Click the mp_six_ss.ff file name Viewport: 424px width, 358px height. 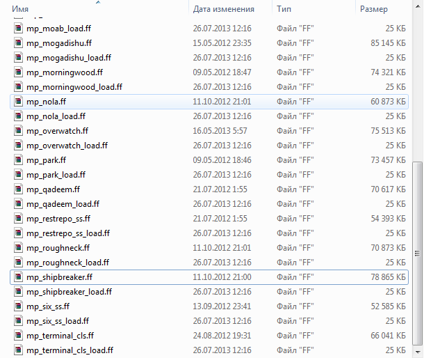47,306
